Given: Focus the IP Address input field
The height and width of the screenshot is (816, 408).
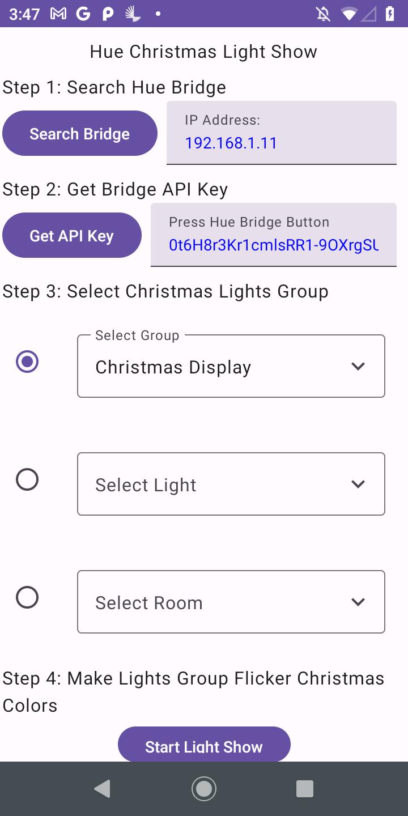Looking at the screenshot, I should (282, 133).
